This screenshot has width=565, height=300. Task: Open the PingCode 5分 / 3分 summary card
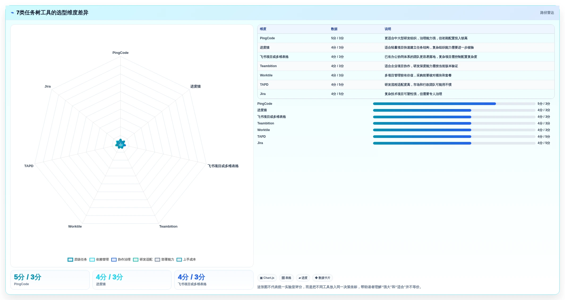[x=50, y=280]
